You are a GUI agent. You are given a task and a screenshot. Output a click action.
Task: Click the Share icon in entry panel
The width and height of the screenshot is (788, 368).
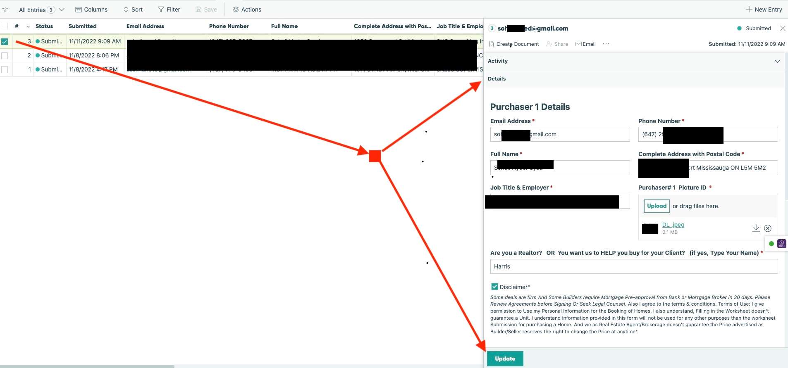(x=549, y=44)
